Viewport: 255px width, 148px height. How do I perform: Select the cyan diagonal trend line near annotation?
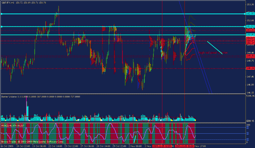click(x=215, y=48)
